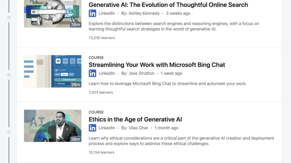Open author By: Vilas Dhar
The image size is (291, 163).
coord(135,128)
